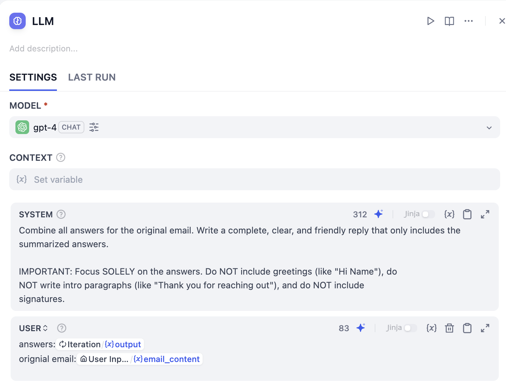
Task: Enable Jinja toggle in SYSTEM block
Action: [428, 214]
